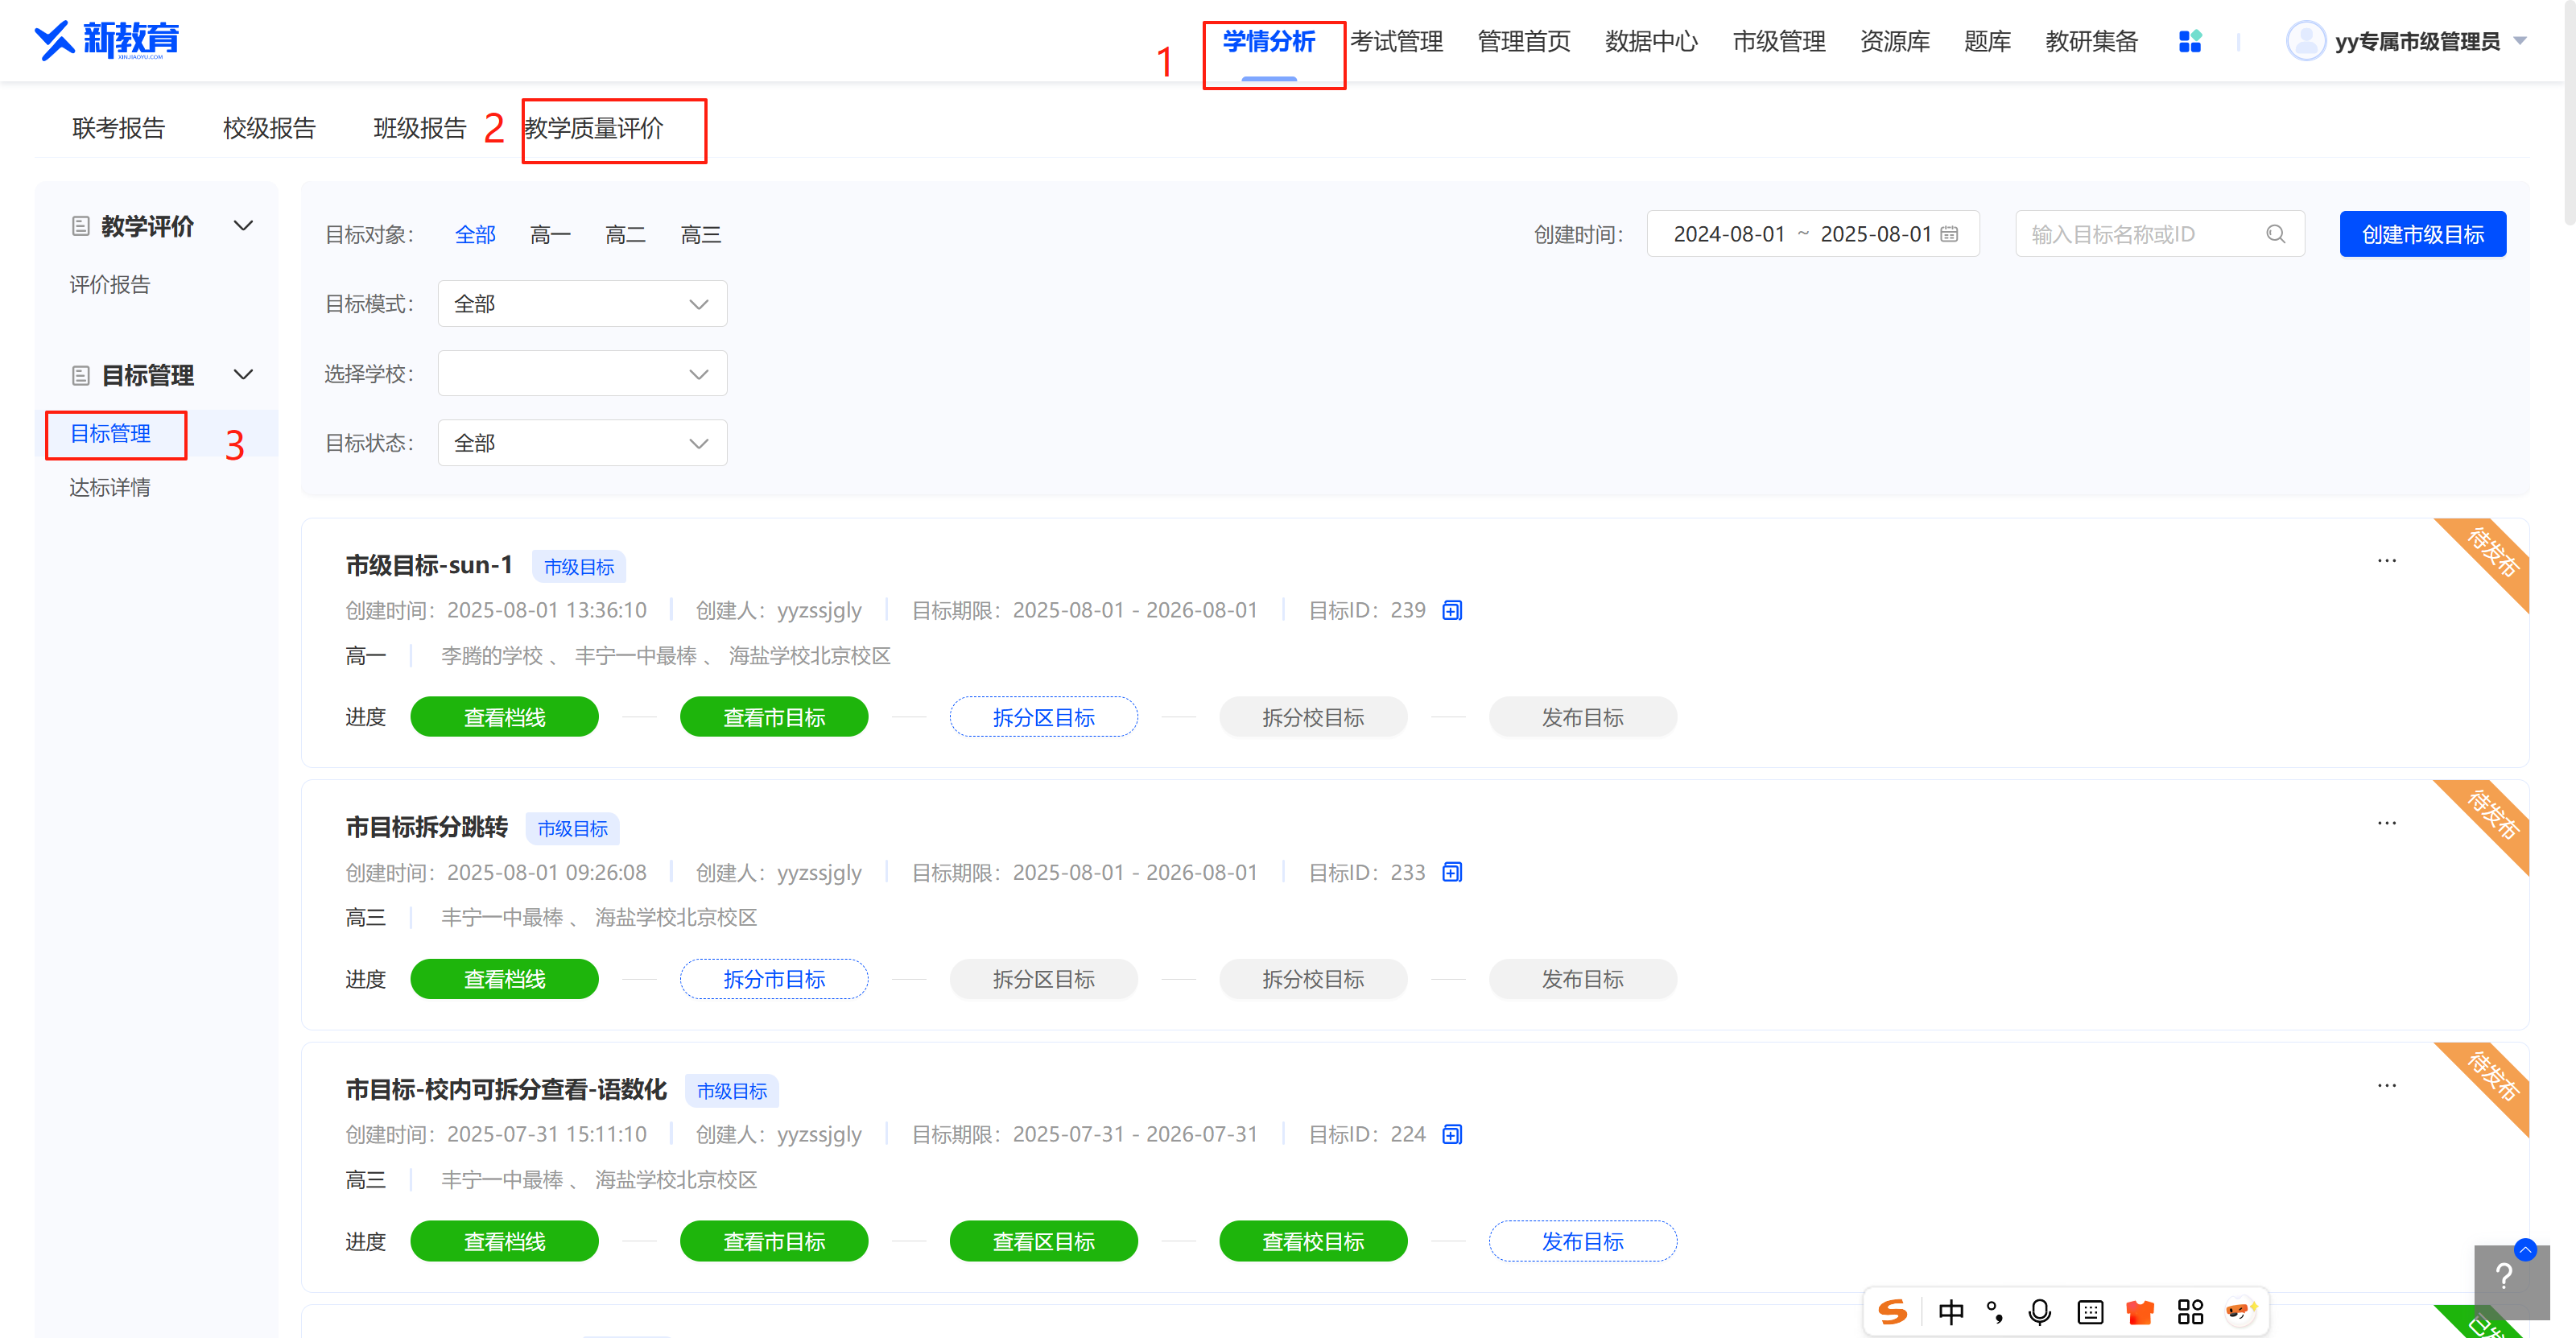Toggle microphone icon in Sogou input toolbar

pos(2039,1311)
